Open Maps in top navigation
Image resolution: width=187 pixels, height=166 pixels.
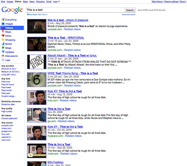(25, 1)
